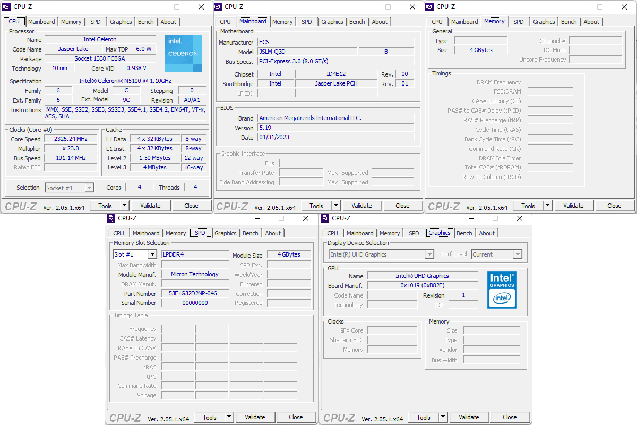Select the CPU tab in the SPD window
This screenshot has width=637, height=425.
[119, 233]
